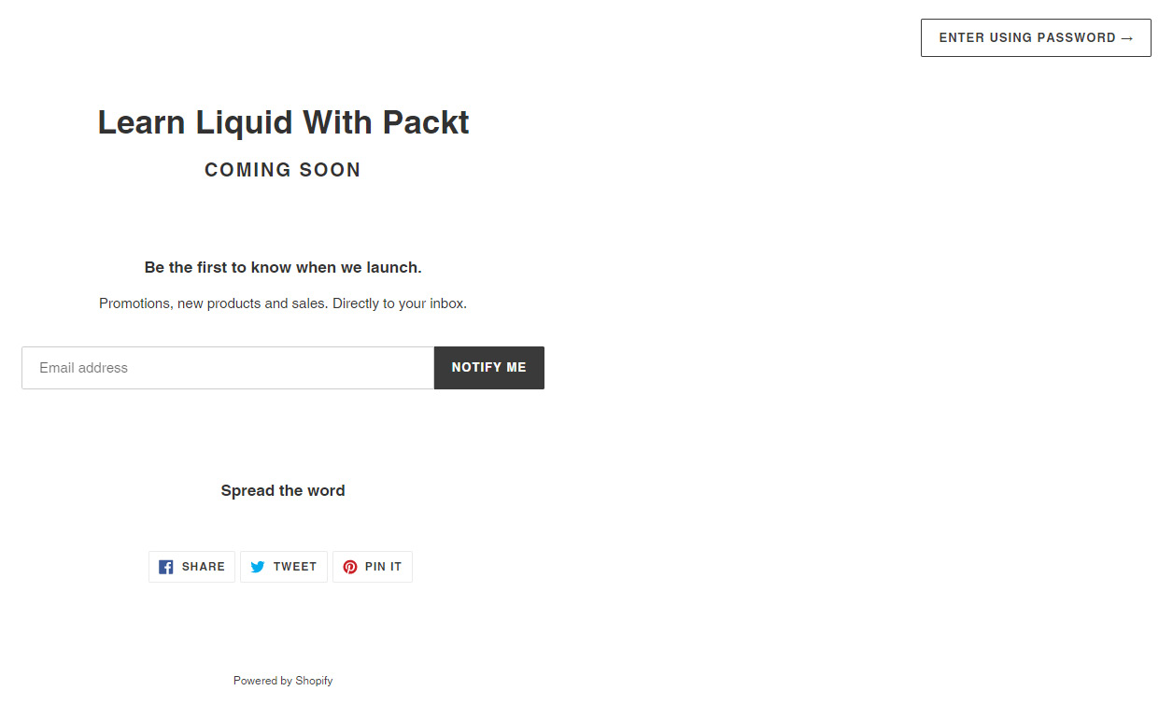Click the word inbox in the promotions line

click(446, 303)
